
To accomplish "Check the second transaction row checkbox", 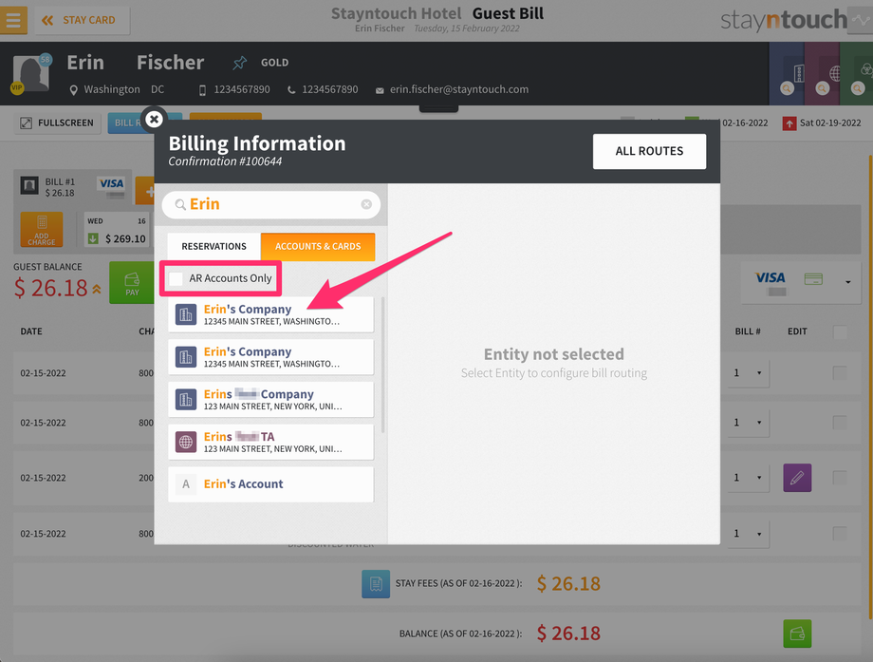I will (x=840, y=423).
